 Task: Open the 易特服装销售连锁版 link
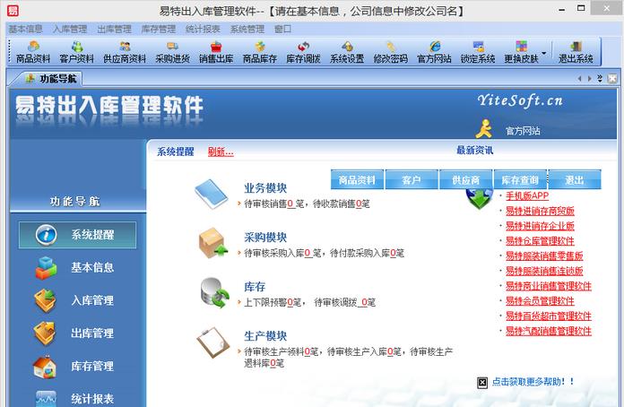(544, 271)
